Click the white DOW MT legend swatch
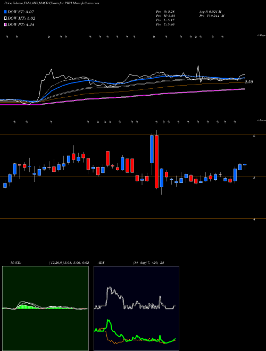Screen dimensions: 266x351 [x=6, y=19]
